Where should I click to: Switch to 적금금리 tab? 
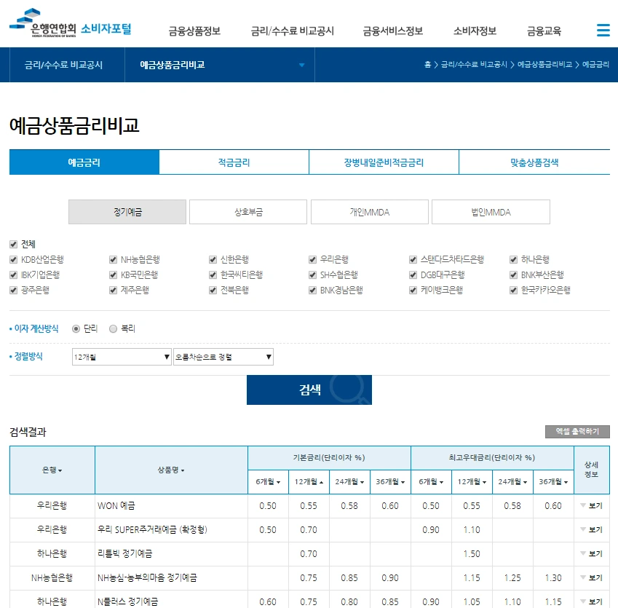tap(234, 162)
